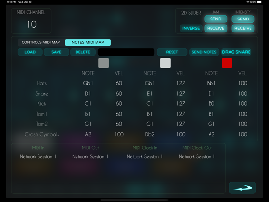Click the battery icon in status bar
Screen dimensions: 269x202
(260, 2)
